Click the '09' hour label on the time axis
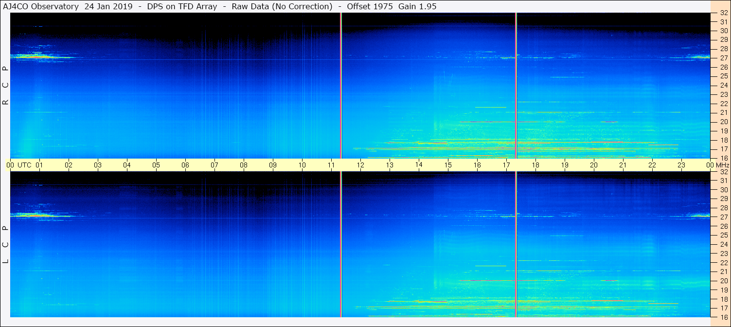The height and width of the screenshot is (327, 731). coord(273,165)
